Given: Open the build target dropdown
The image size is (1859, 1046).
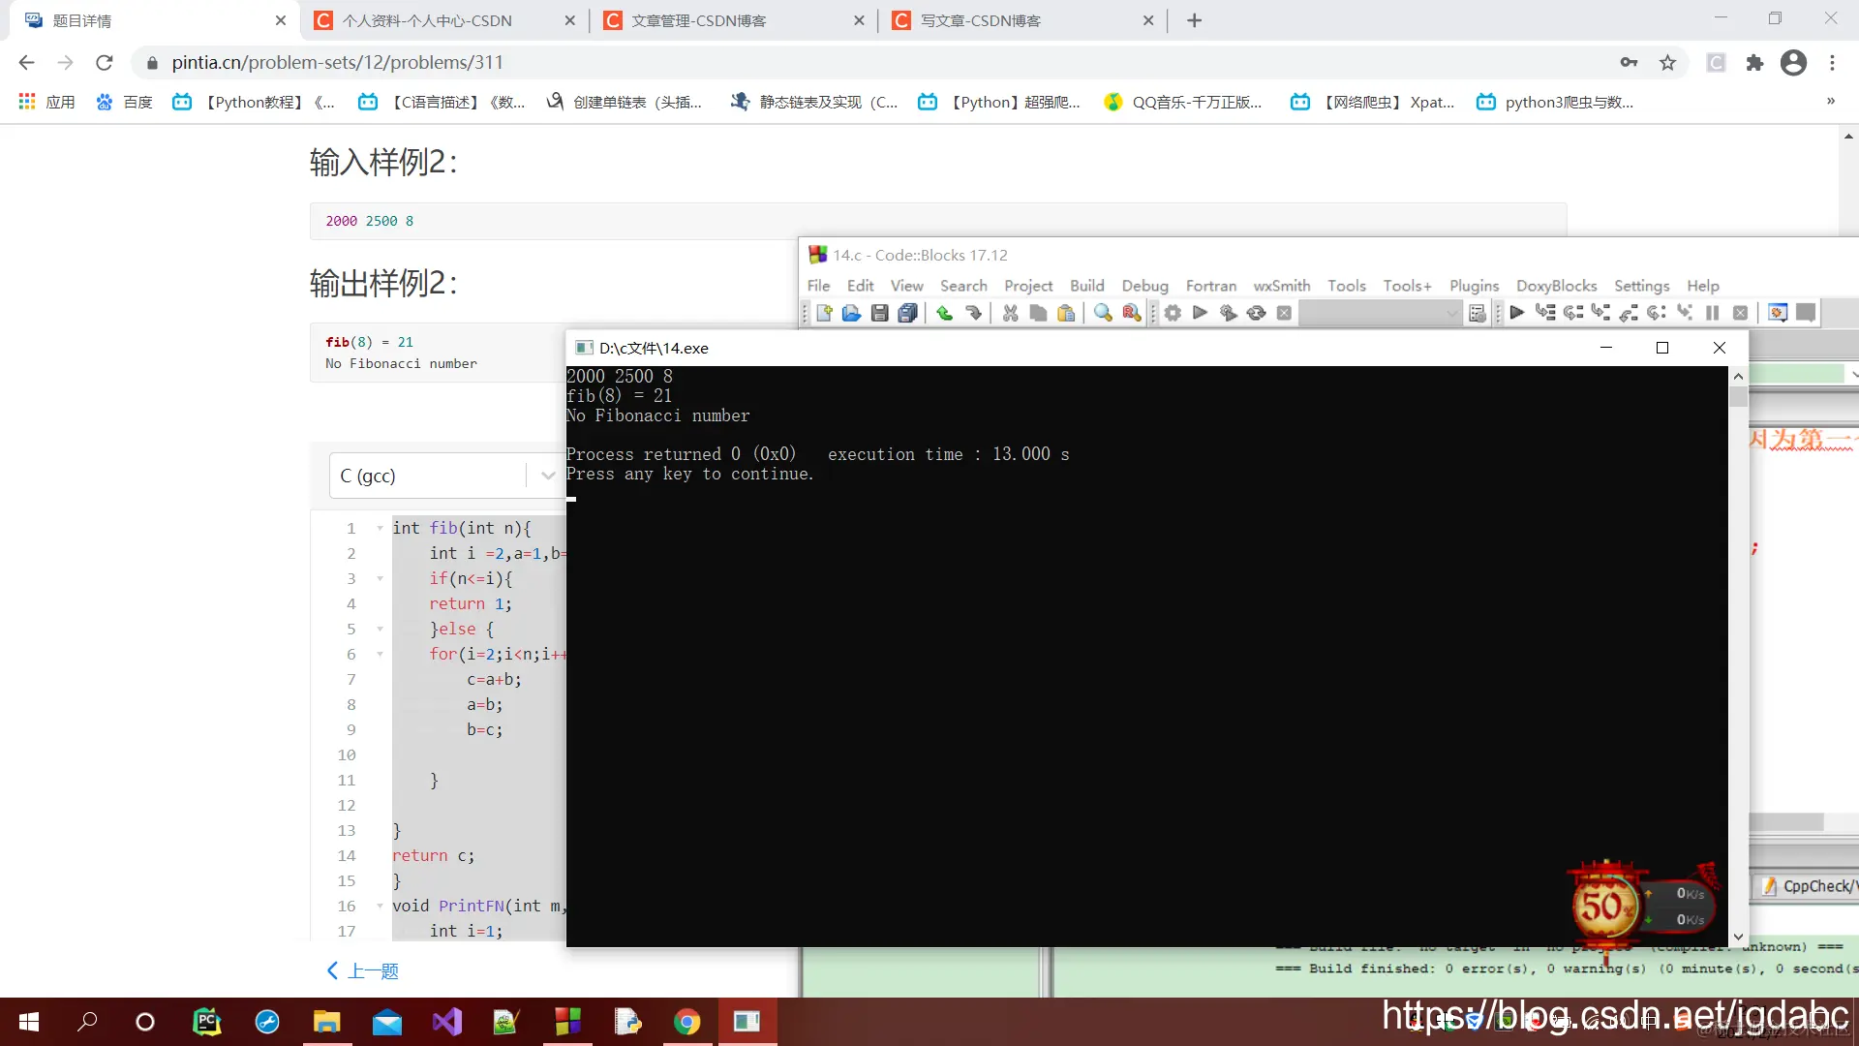Looking at the screenshot, I should 1380,313.
